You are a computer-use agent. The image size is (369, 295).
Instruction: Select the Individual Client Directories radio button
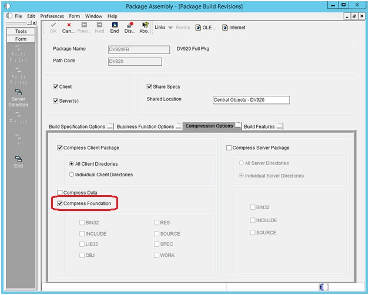(71, 175)
